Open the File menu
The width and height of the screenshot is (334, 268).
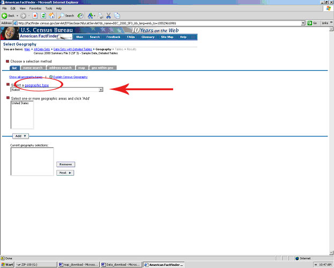point(4,8)
